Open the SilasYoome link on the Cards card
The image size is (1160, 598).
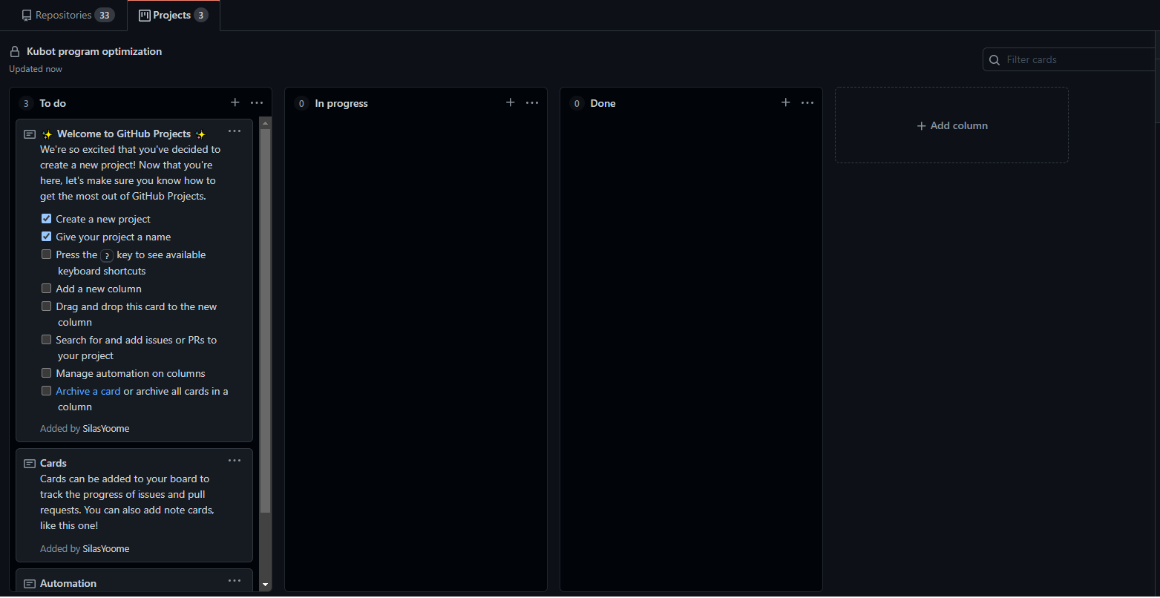pyautogui.click(x=106, y=548)
